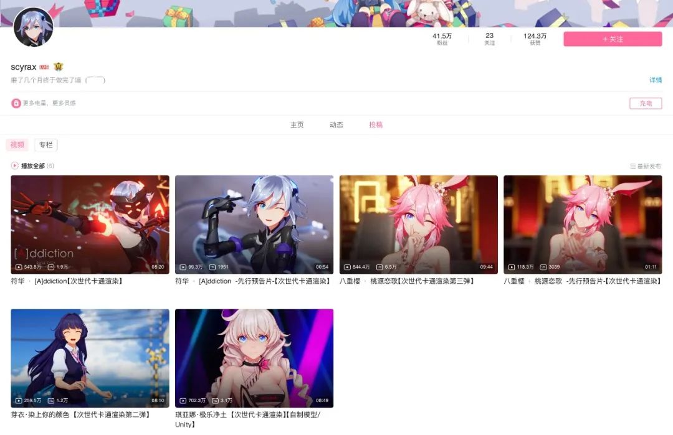The width and height of the screenshot is (673, 435).
Task: Click 播放全部 to play all videos
Action: [x=33, y=166]
